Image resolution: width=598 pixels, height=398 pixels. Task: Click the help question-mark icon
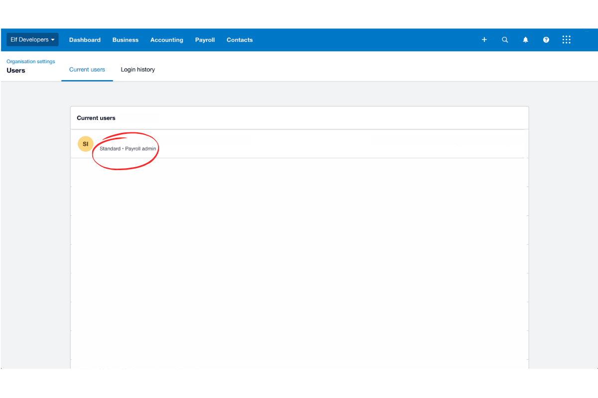(546, 39)
